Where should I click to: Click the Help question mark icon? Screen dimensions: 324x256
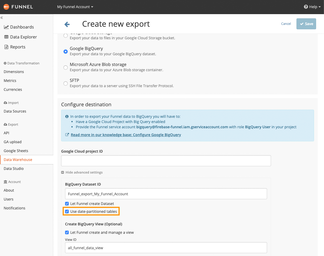[x=306, y=7]
